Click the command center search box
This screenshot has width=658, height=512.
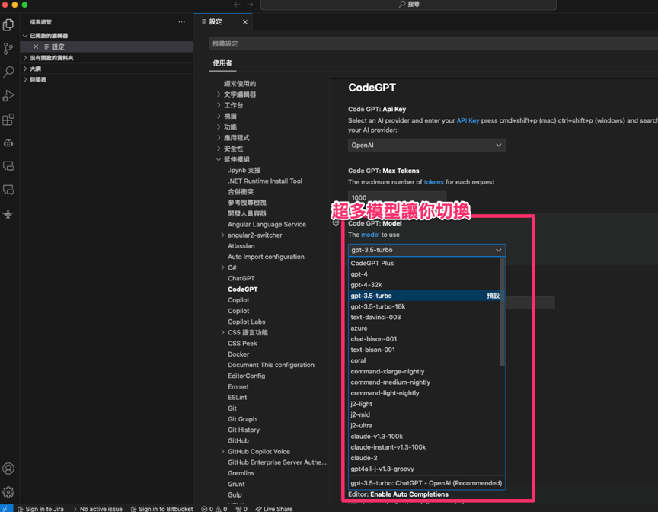408,5
